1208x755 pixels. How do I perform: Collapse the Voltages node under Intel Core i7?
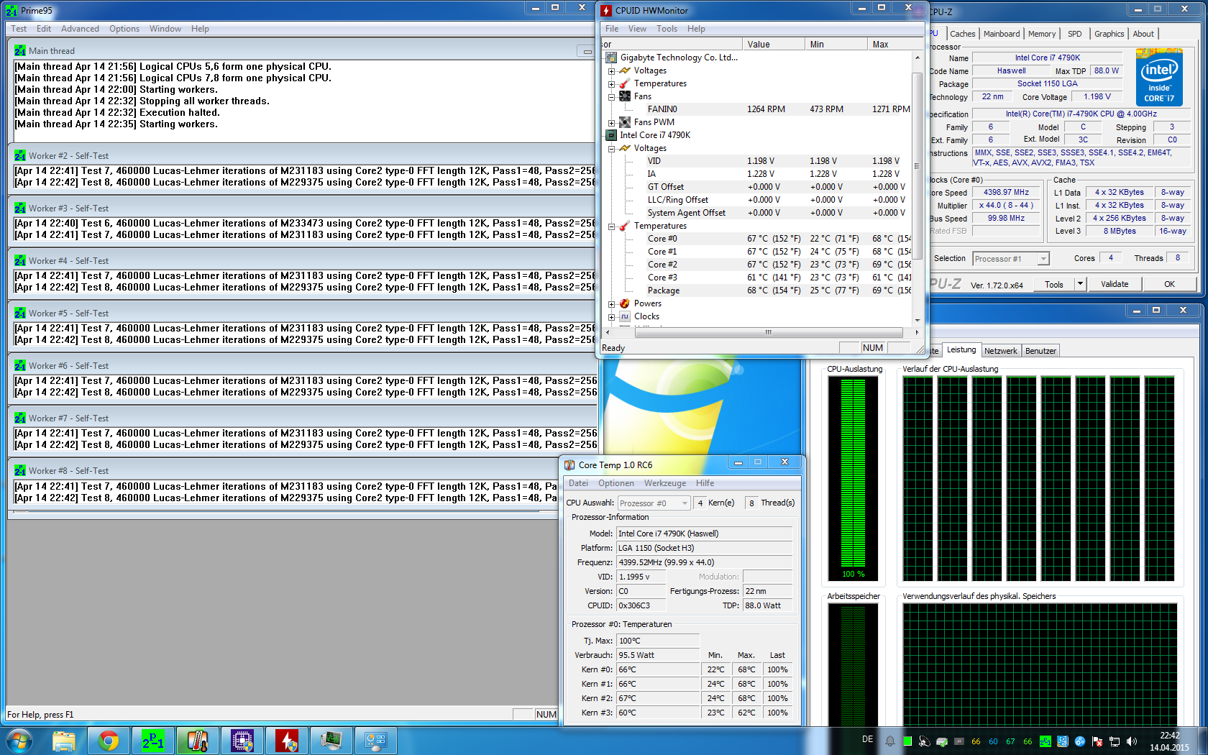click(611, 149)
